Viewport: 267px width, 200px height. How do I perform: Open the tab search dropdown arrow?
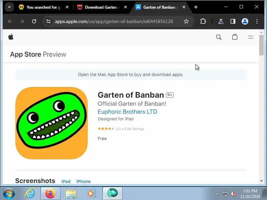click(9, 7)
